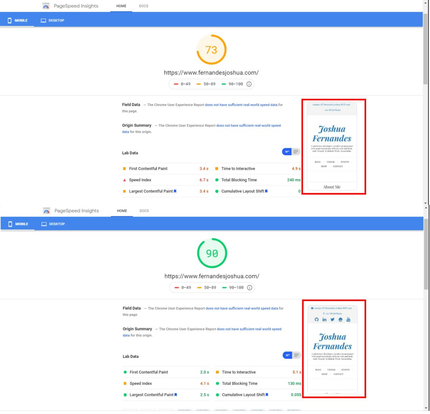Click Speed Index value 4.1 s
This screenshot has height=414, width=430.
click(205, 384)
